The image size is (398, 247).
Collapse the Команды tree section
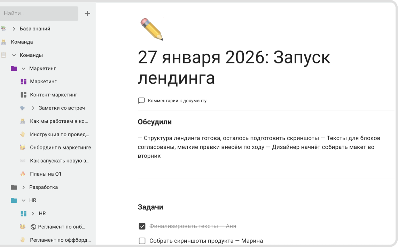(14, 55)
